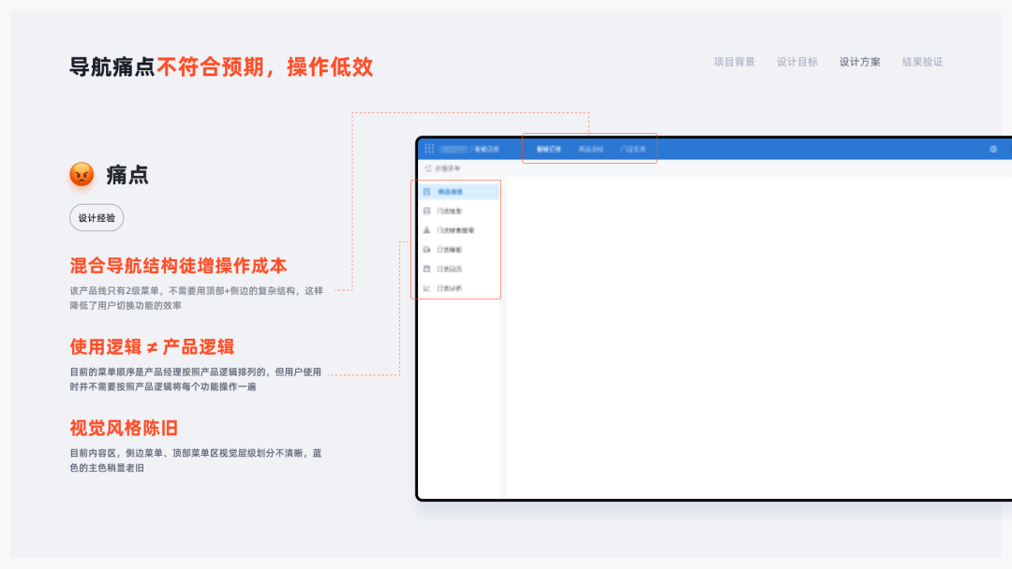Click the heading 视觉风格陈旧
Viewport: 1012px width, 569px height.
pyautogui.click(x=124, y=428)
